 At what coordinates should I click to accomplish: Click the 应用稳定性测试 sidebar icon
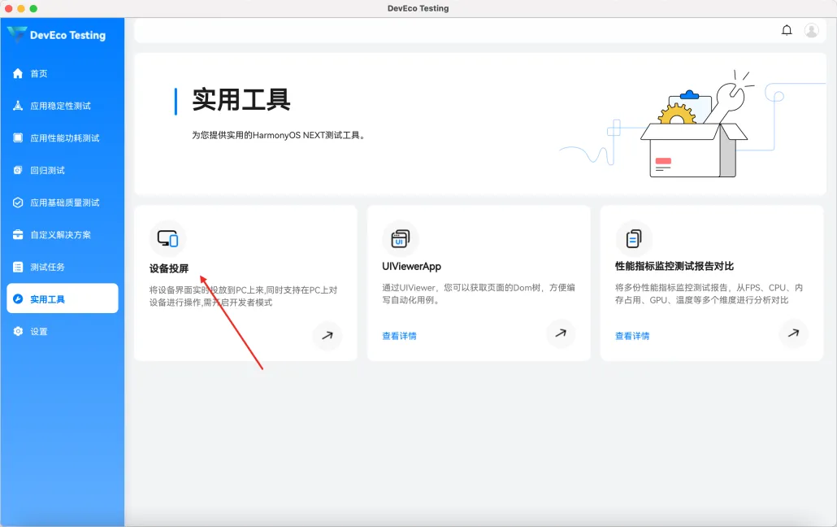[18, 105]
